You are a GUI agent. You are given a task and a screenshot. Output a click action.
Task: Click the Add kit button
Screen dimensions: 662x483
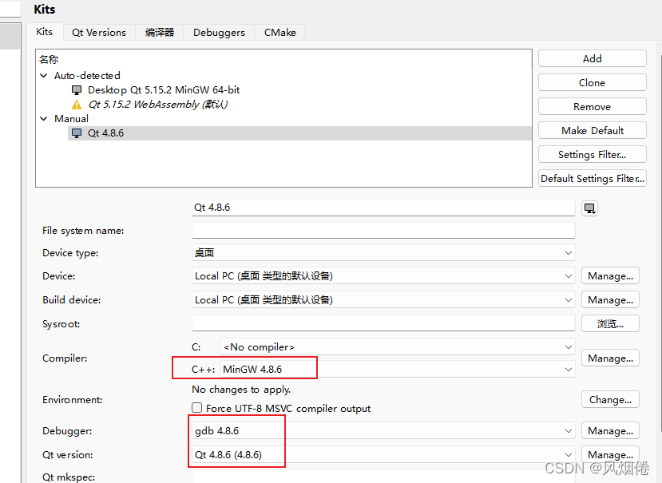tap(593, 59)
